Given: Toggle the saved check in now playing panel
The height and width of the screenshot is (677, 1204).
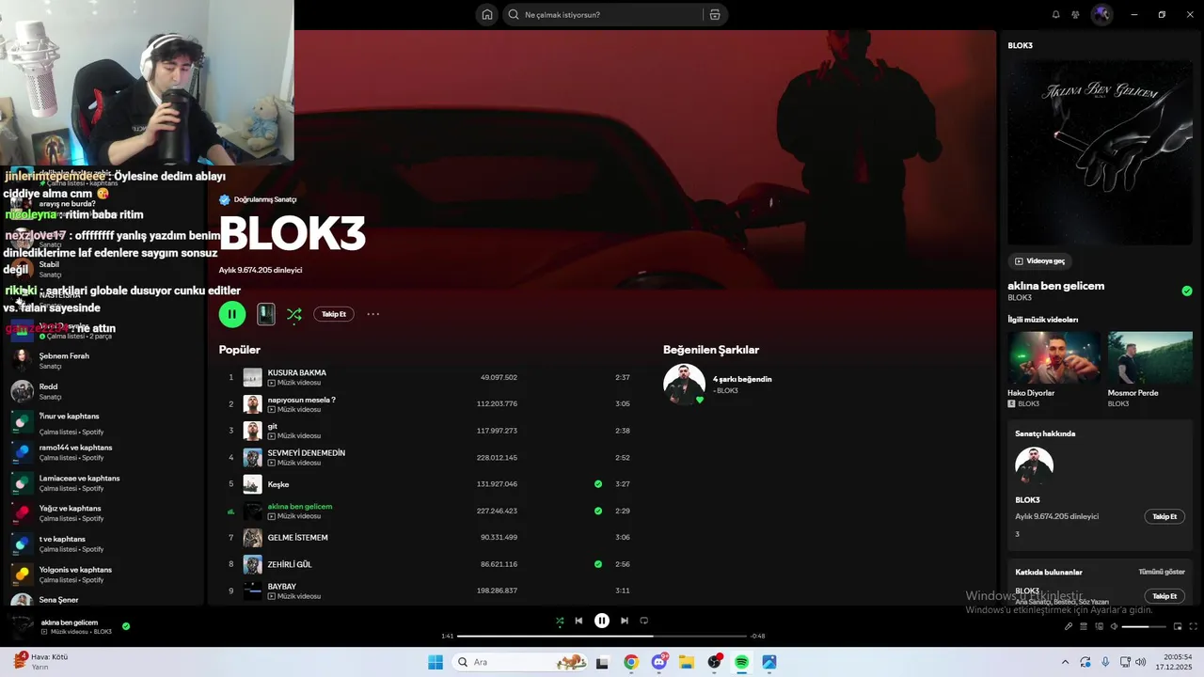Looking at the screenshot, I should tap(1187, 291).
